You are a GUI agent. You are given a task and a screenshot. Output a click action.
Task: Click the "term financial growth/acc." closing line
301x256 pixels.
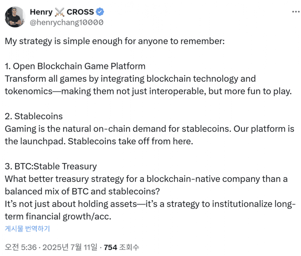click(x=58, y=217)
